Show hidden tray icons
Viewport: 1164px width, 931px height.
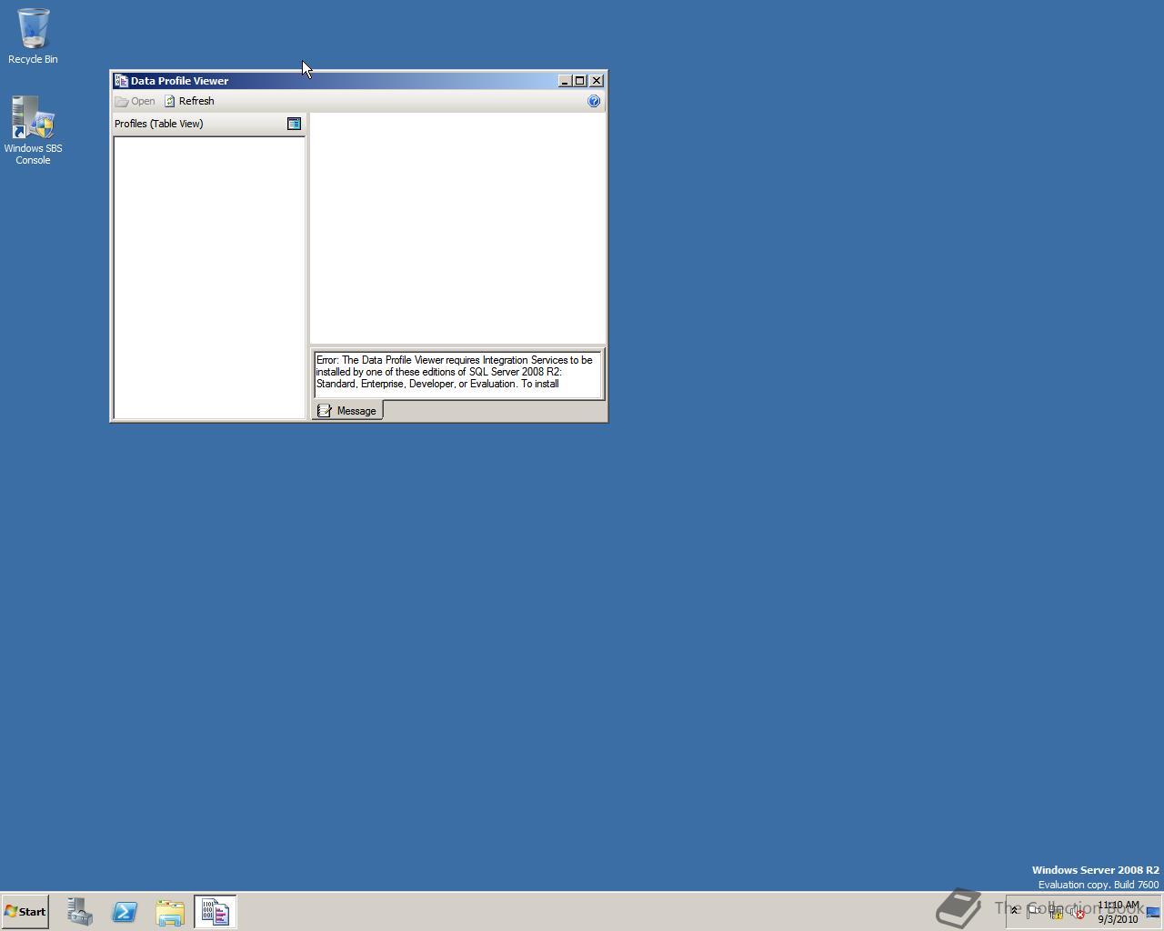click(1014, 910)
